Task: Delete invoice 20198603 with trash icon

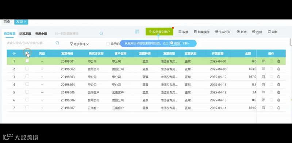Action: coord(278,77)
